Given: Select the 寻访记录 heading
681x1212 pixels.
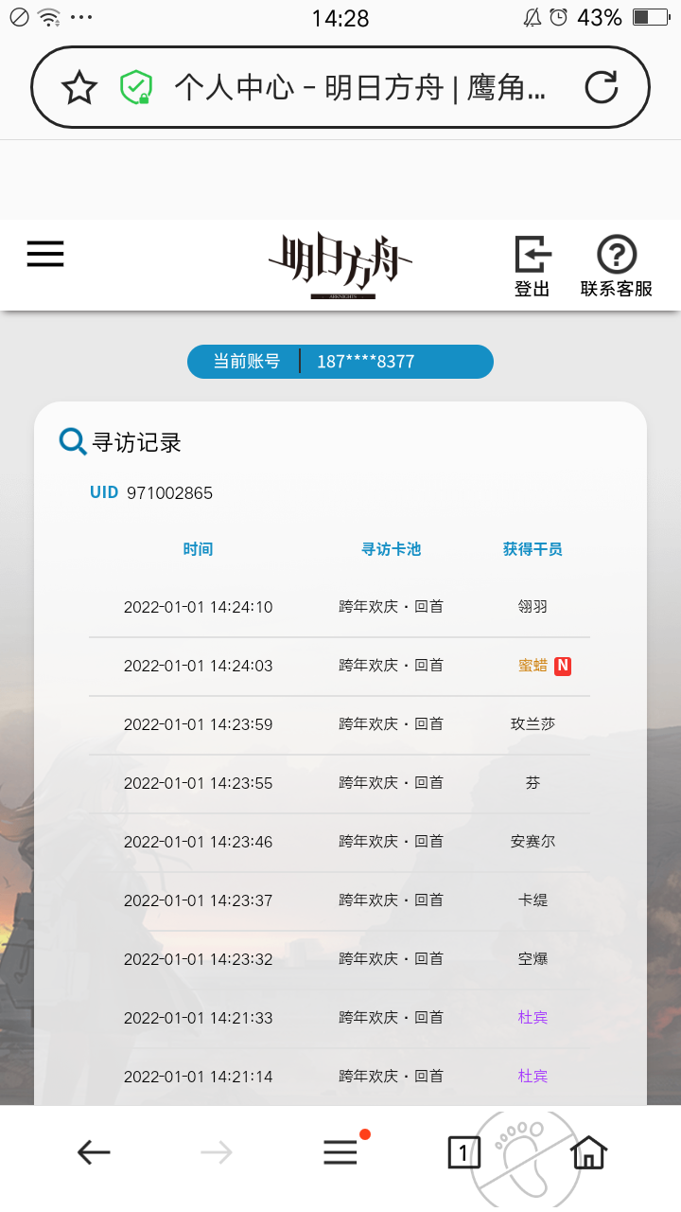Looking at the screenshot, I should (136, 442).
